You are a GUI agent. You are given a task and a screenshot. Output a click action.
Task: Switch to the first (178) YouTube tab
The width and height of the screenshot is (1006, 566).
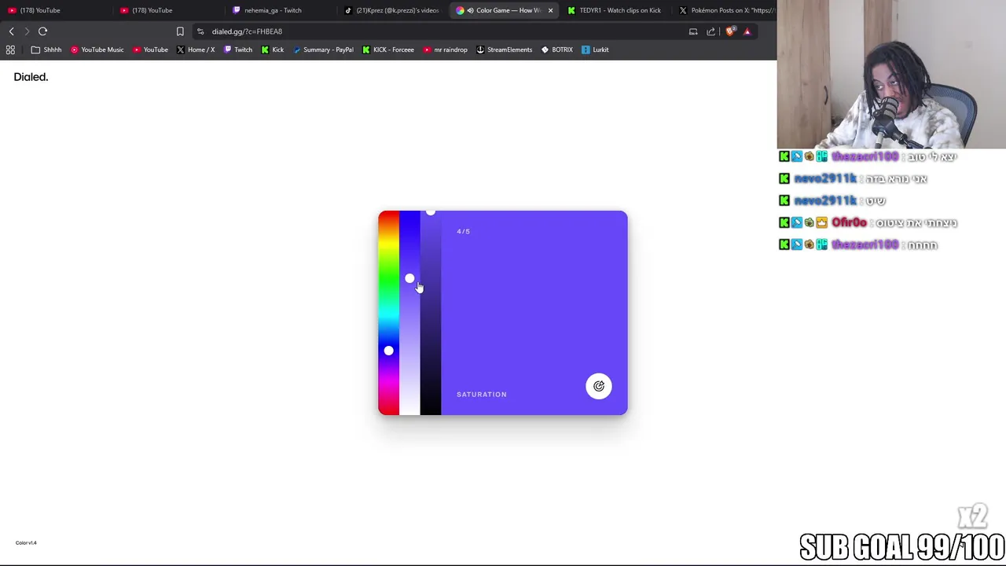(55, 10)
